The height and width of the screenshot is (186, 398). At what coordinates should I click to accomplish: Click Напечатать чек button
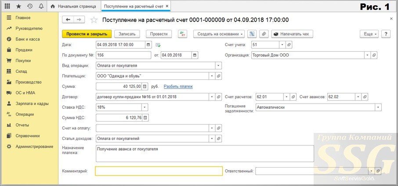tap(292, 34)
